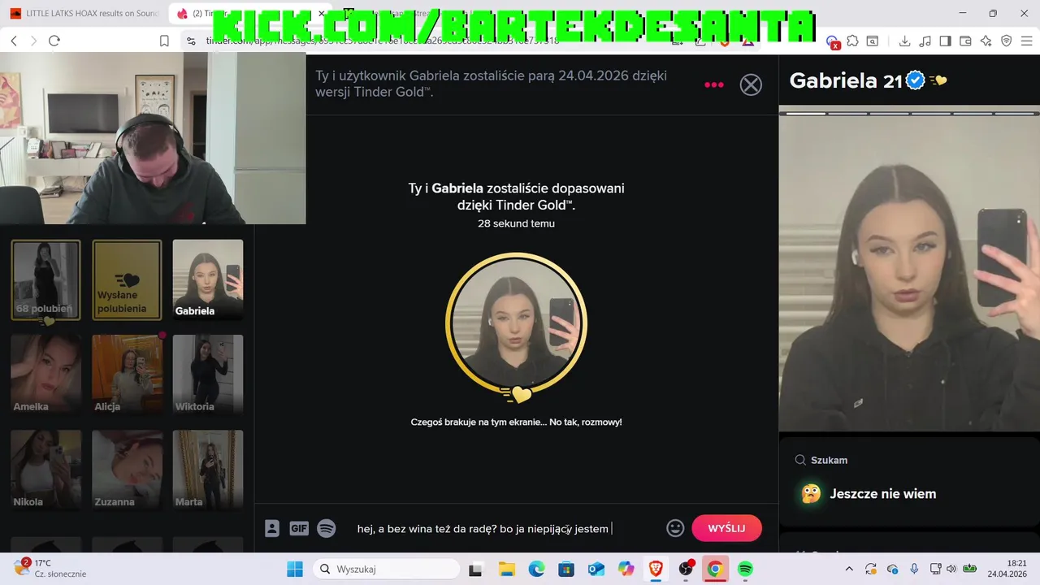
Task: Open the extension with red X badge
Action: (832, 41)
